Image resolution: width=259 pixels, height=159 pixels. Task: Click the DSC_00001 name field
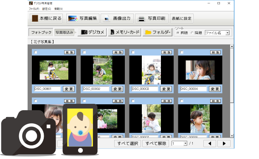coord(48,89)
